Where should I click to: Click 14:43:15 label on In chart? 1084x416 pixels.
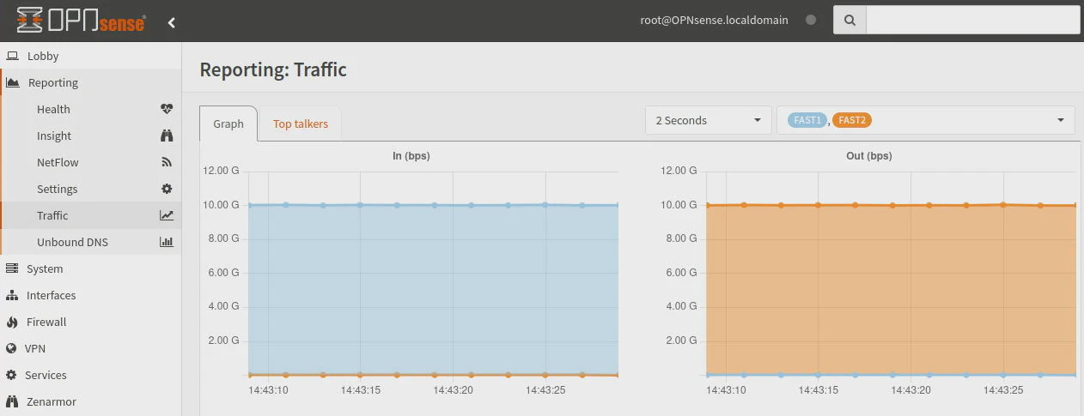coord(360,389)
